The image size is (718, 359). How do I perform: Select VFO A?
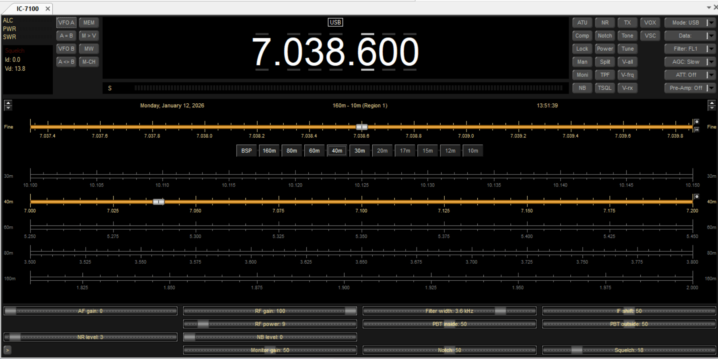click(x=66, y=23)
